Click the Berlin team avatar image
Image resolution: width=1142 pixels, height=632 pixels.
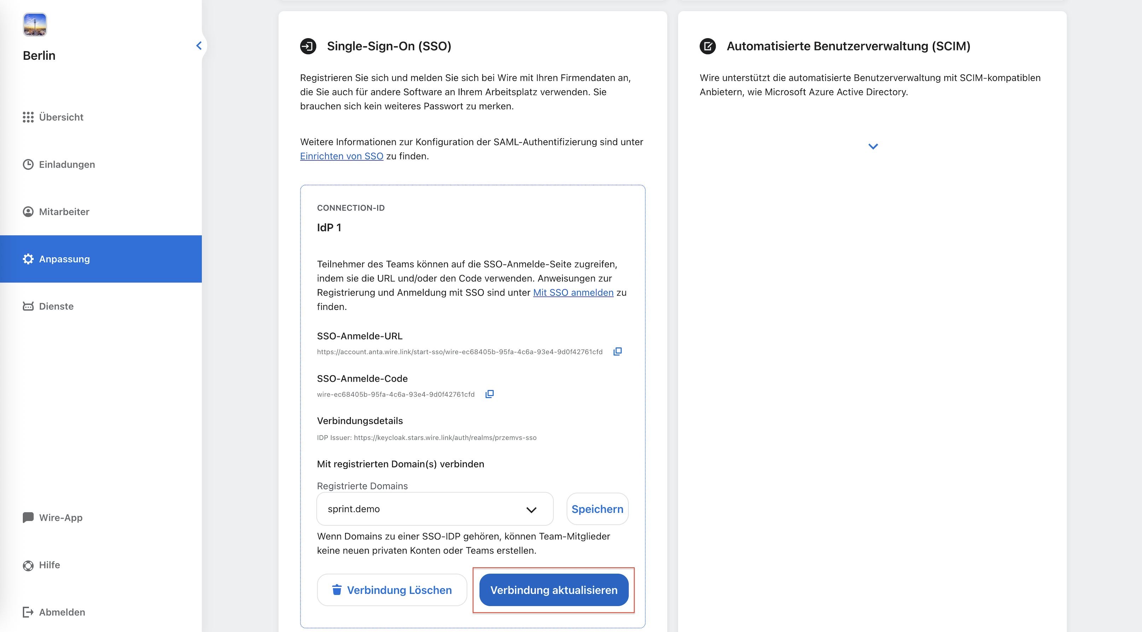tap(35, 24)
